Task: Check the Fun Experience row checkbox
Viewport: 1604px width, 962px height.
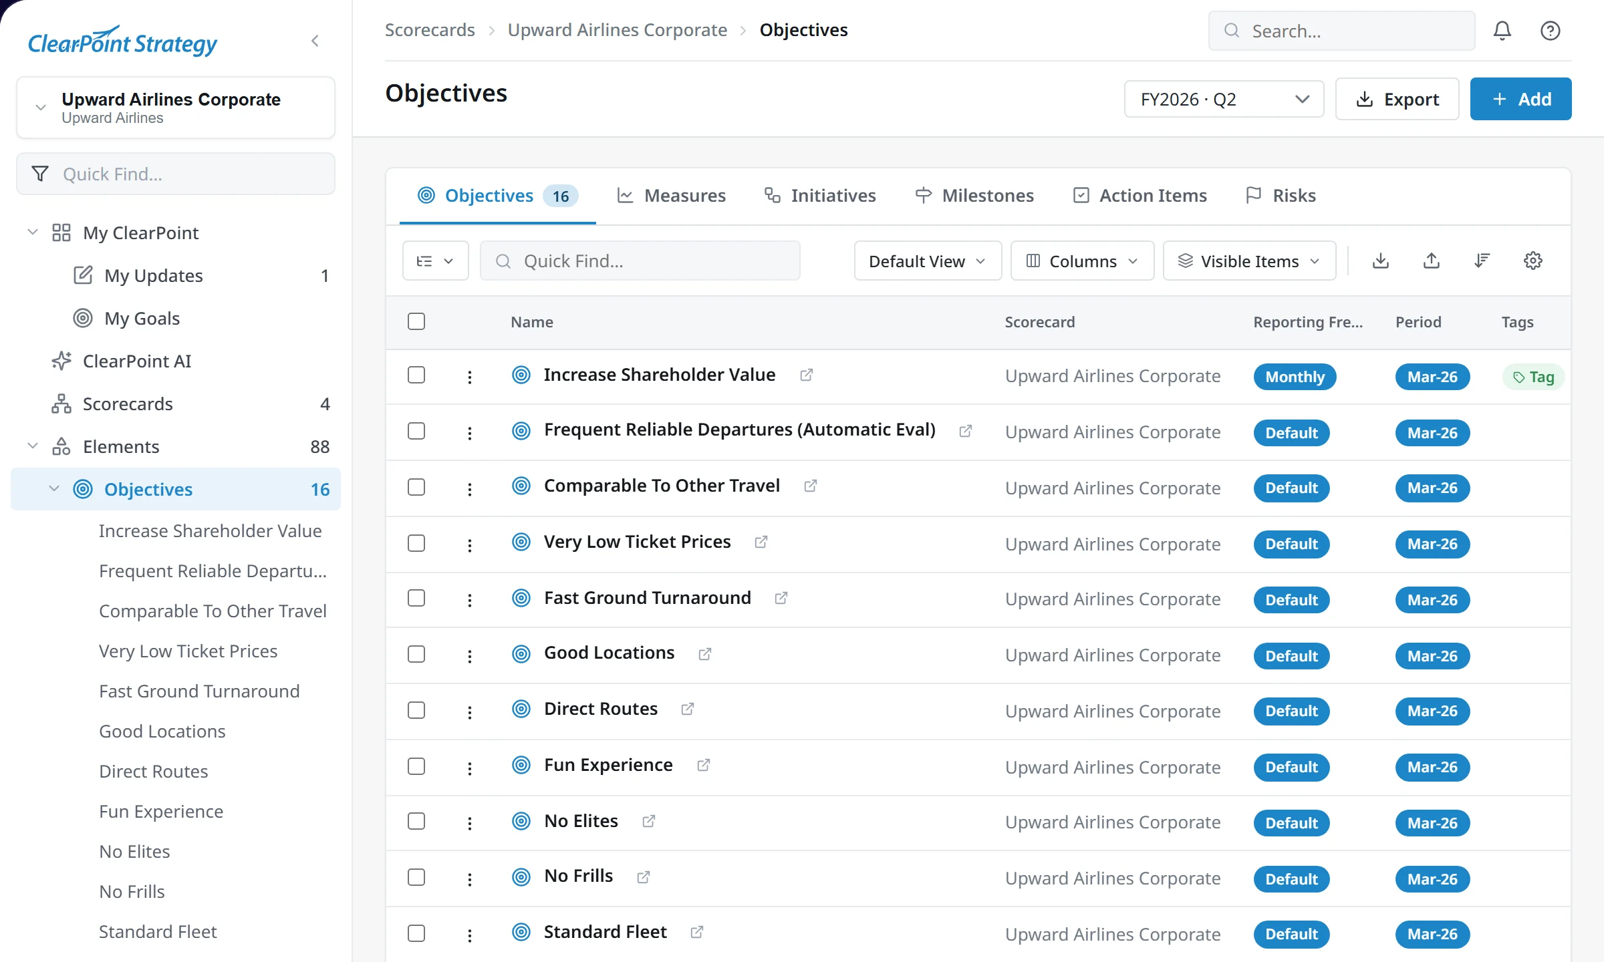Action: (416, 766)
